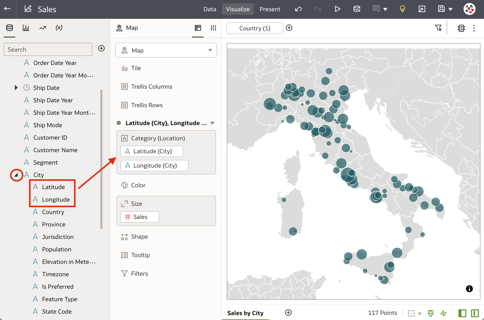Toggle the auto-apply data lightning icon

(444, 313)
